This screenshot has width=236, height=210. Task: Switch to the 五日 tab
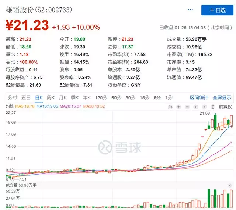coord(26,98)
